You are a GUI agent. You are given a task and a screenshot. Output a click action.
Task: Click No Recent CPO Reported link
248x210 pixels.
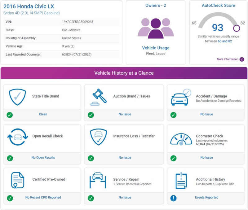coord(43,198)
